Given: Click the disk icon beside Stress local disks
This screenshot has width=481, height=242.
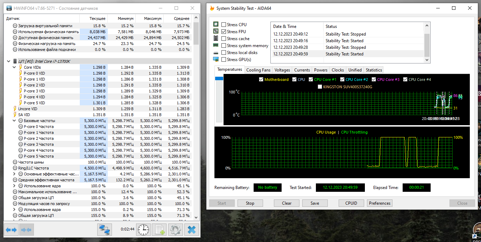Looking at the screenshot, I should coord(216,52).
